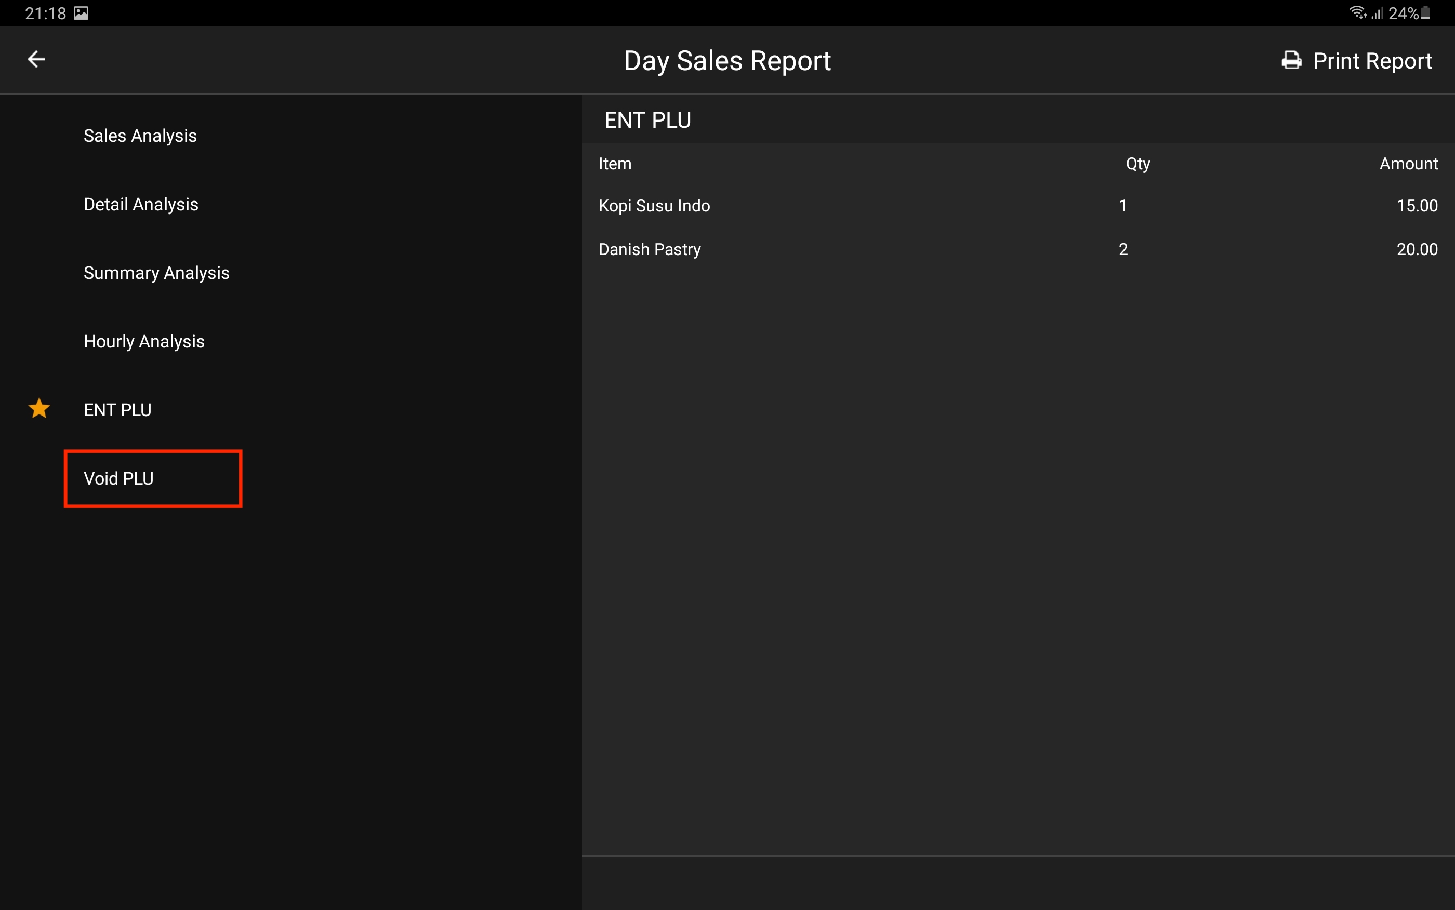Screen dimensions: 1455x910
Task: Tap the Day Sales Report title
Action: (727, 61)
